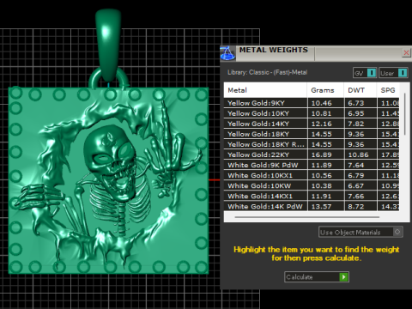
Task: Click the 10.46 grams value
Action: [322, 103]
